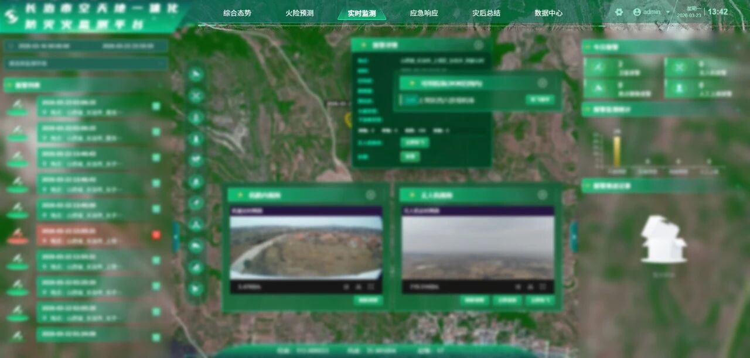Open the settings gear icon in the top bar

point(618,12)
